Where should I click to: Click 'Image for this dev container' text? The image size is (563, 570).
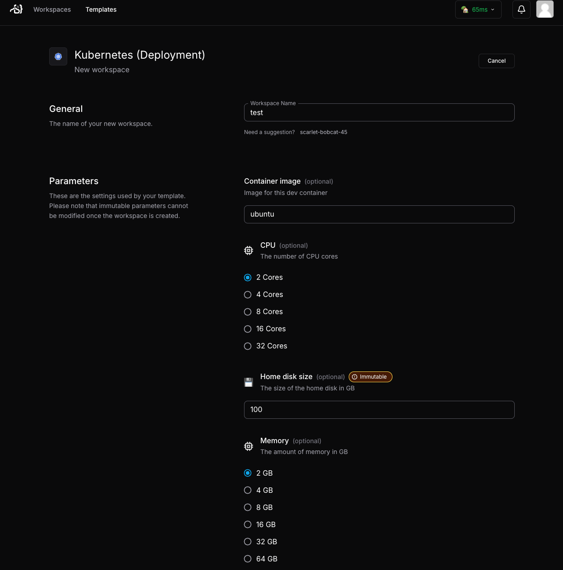[286, 193]
